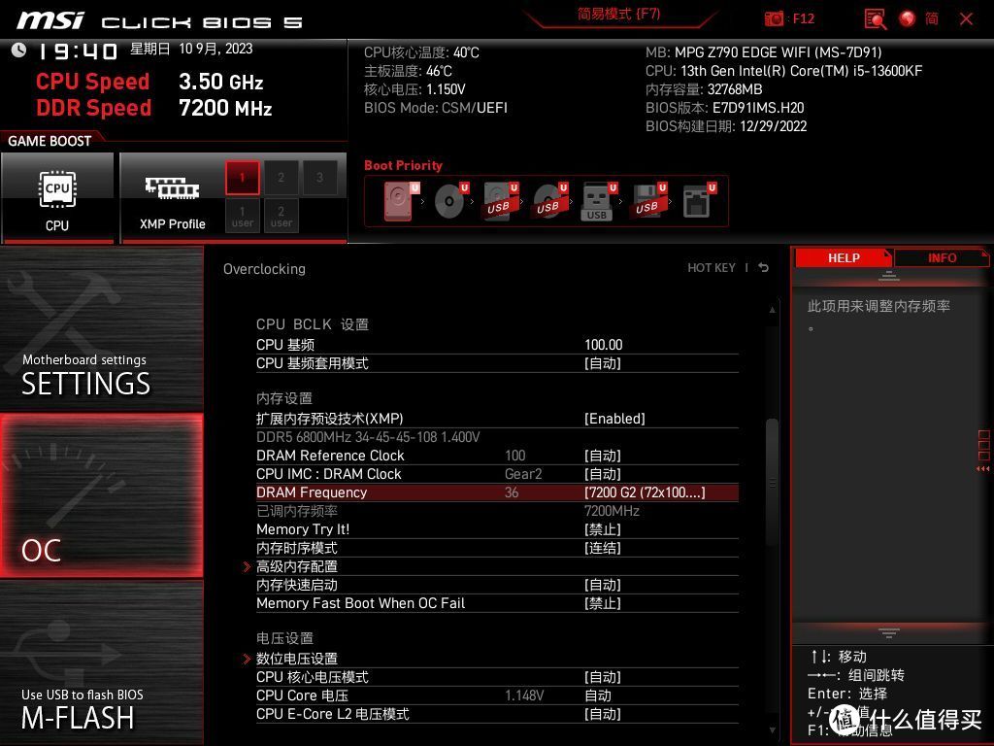Open the SETTINGS motherboard menu
Viewport: 994px width, 746px height.
(101, 328)
